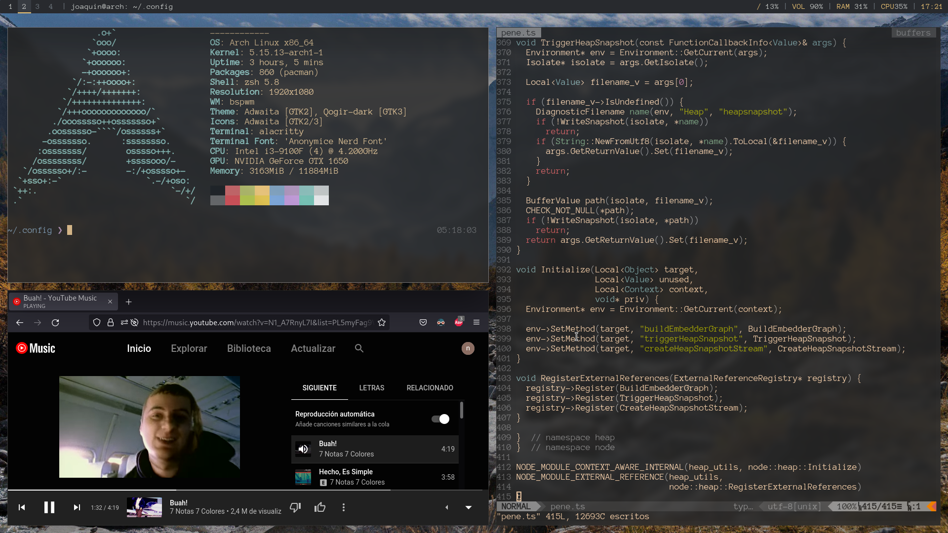
Task: Open the Adblock Plus extension popup
Action: 458,322
